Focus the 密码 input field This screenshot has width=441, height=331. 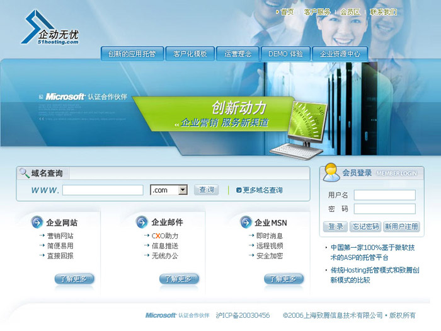[x=384, y=209]
